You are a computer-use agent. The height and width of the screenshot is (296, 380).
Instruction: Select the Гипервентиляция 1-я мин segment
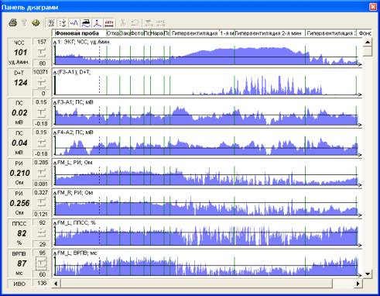click(x=202, y=33)
